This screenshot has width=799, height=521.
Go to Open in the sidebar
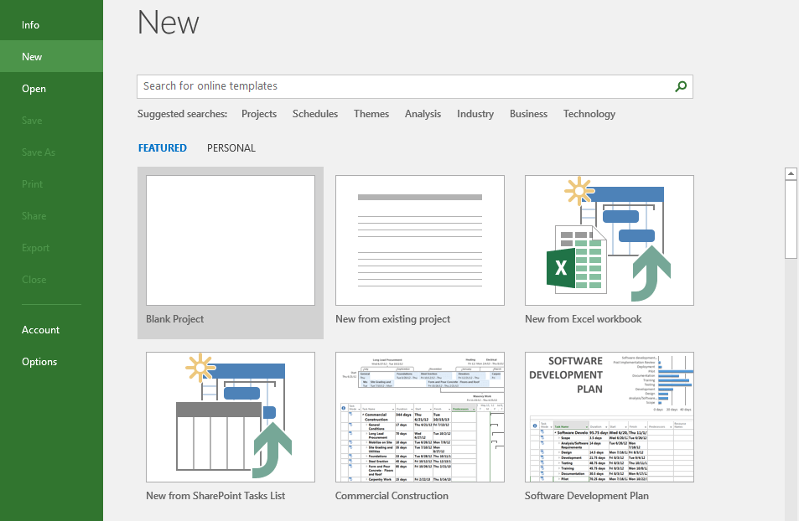pyautogui.click(x=51, y=89)
